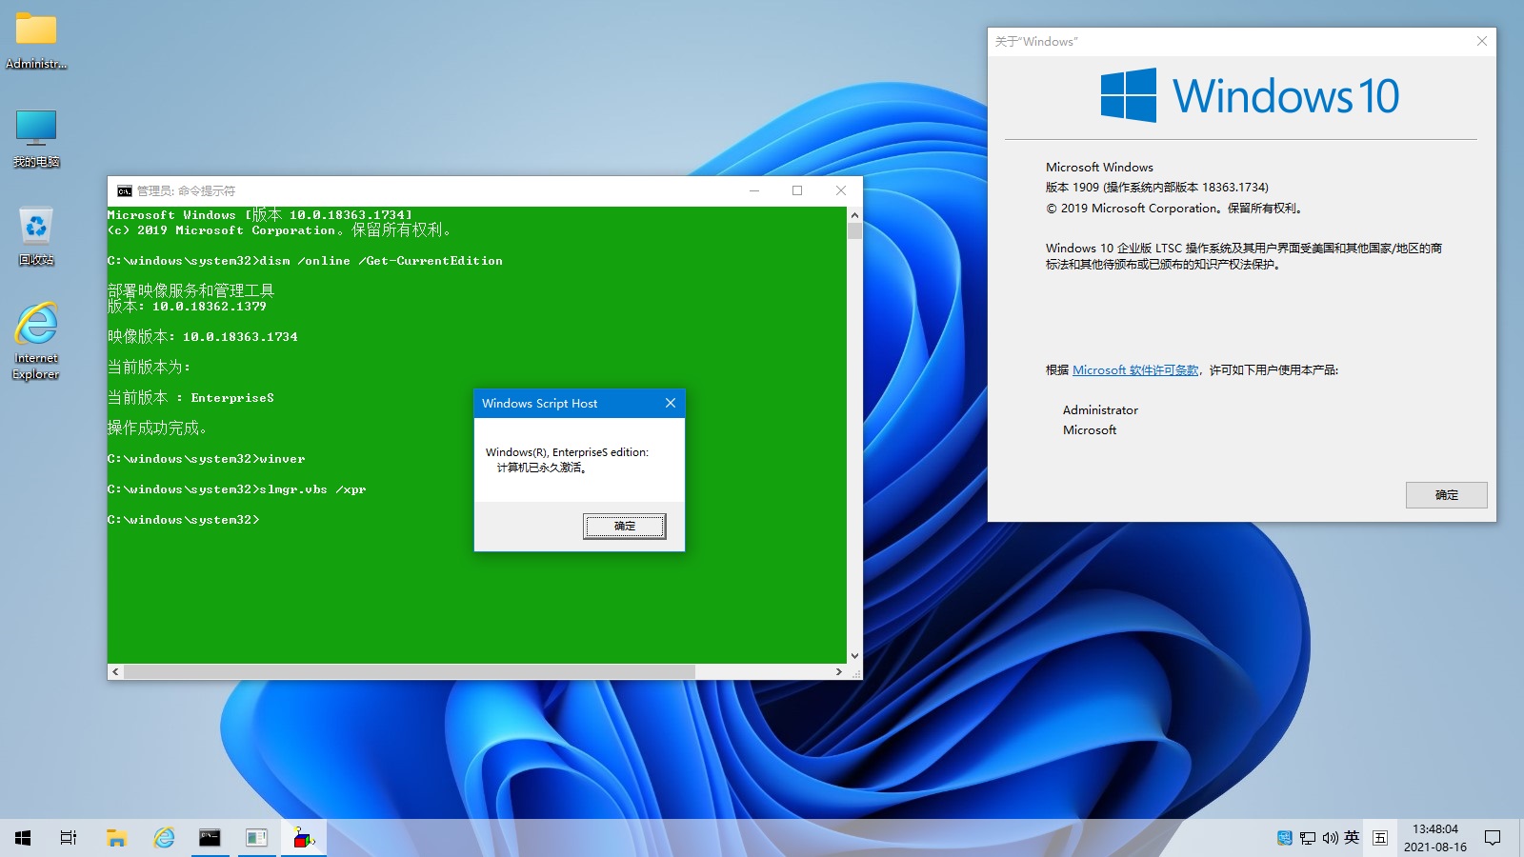This screenshot has height=857, width=1524.
Task: Click the command prompt scroll down arrow
Action: [854, 656]
